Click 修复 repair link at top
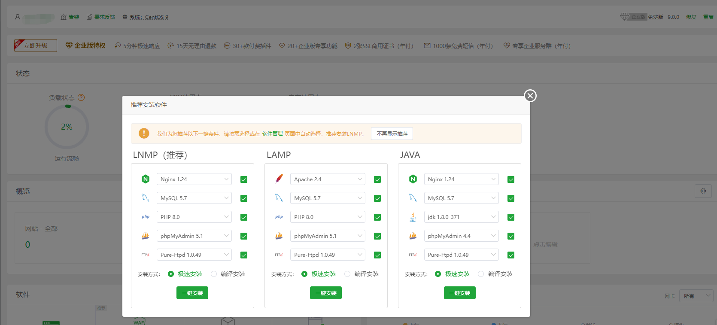Image resolution: width=717 pixels, height=325 pixels. tap(691, 17)
